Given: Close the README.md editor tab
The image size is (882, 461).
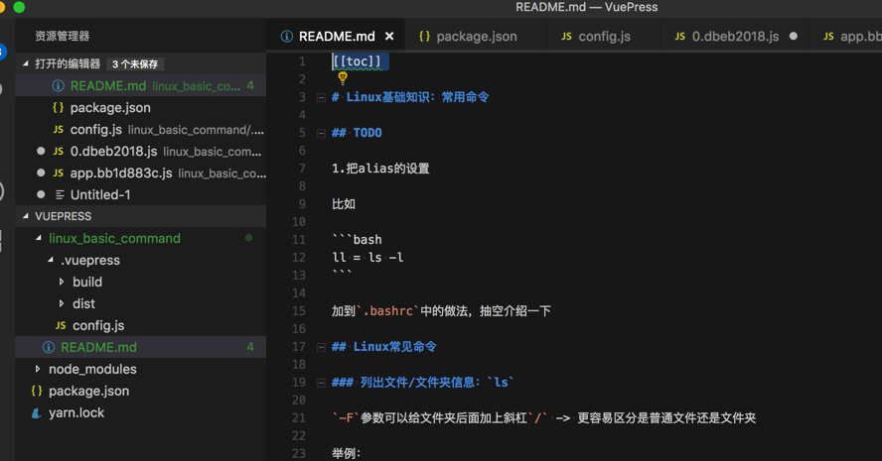Looking at the screenshot, I should pos(389,37).
